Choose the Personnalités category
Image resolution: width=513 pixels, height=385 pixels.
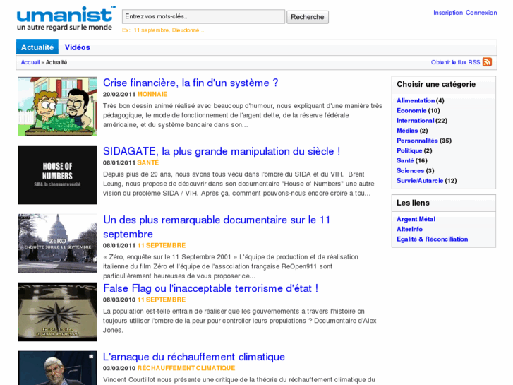click(417, 141)
